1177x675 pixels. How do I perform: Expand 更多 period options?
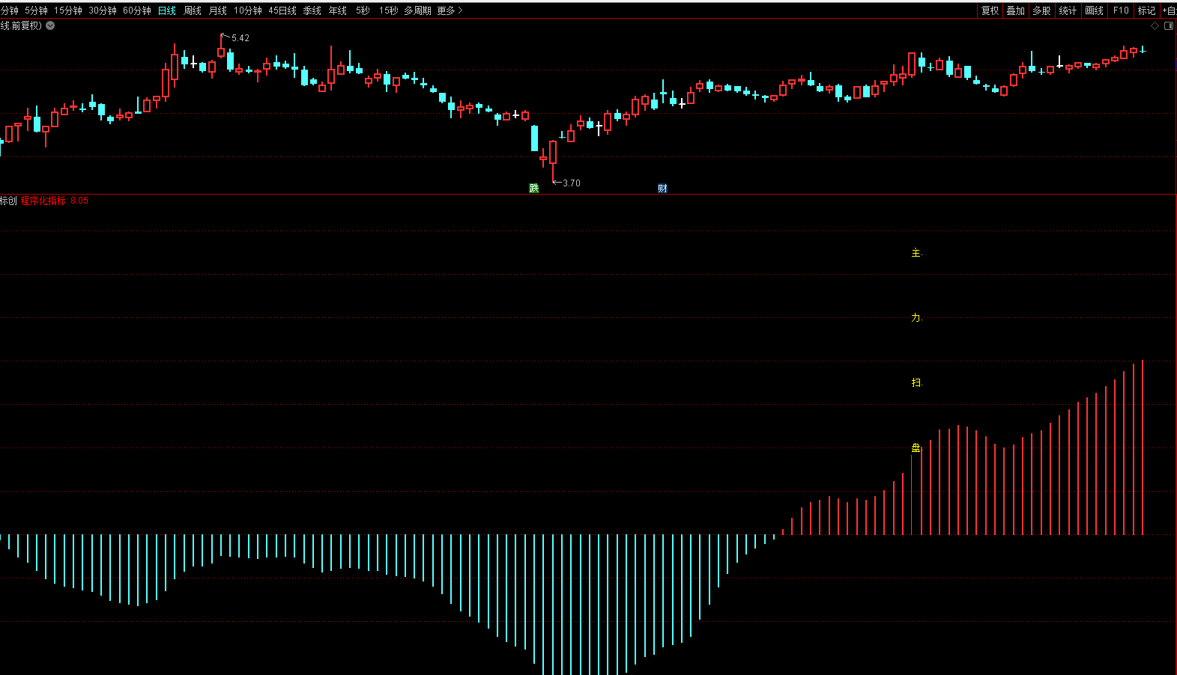pos(450,10)
